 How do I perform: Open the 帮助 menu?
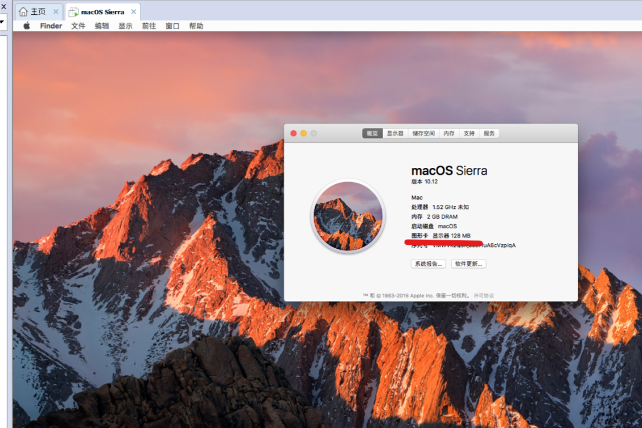(x=196, y=26)
